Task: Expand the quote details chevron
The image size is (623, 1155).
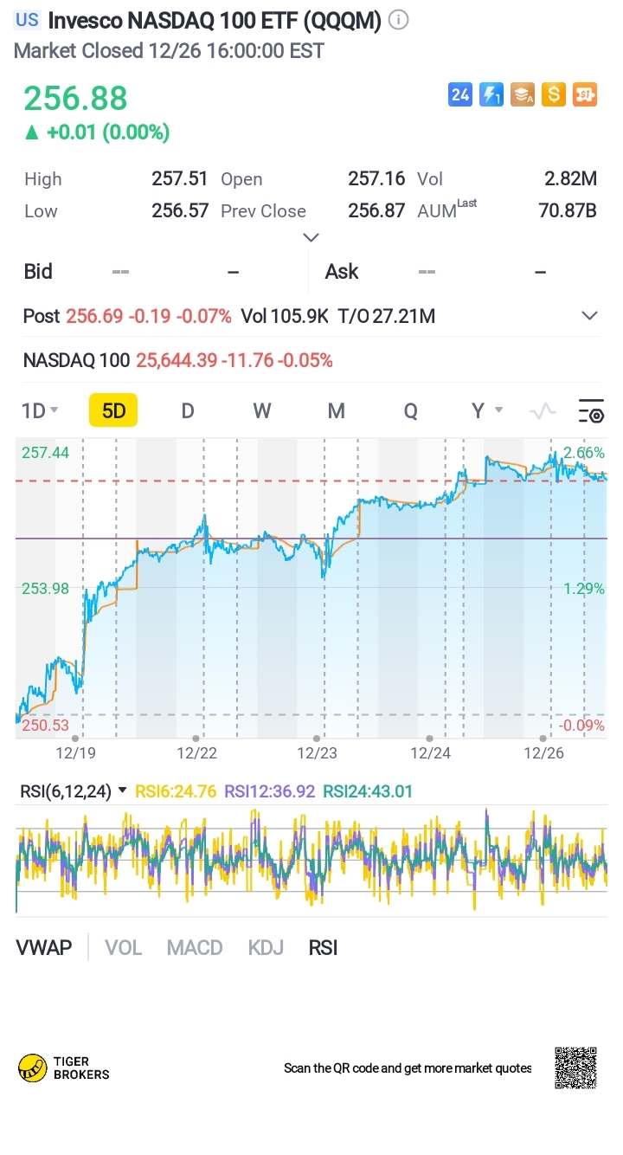Action: (x=311, y=237)
